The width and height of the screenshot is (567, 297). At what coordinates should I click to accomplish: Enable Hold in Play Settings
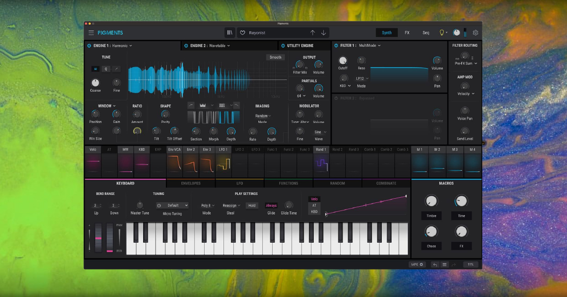[x=252, y=205]
